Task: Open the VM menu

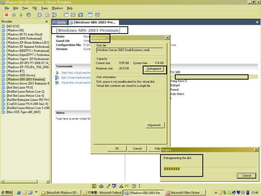Action: [x=35, y=8]
